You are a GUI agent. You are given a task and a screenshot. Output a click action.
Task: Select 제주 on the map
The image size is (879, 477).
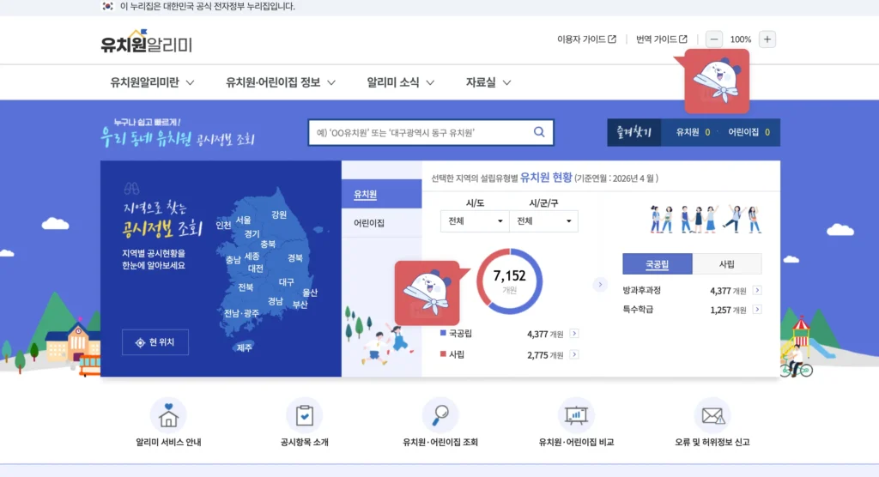pos(245,348)
